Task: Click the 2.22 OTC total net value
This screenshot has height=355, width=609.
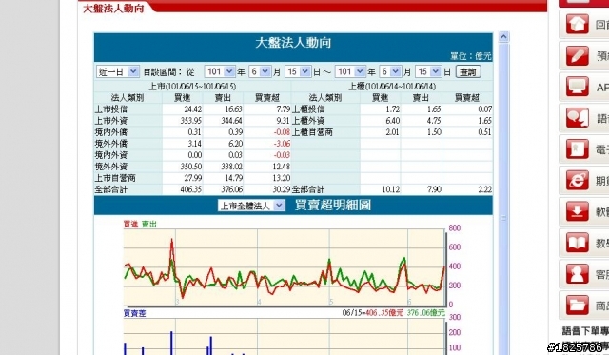Action: click(484, 189)
